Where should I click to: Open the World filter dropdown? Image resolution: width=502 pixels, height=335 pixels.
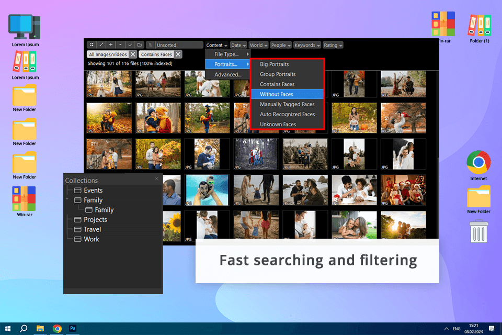pos(258,45)
